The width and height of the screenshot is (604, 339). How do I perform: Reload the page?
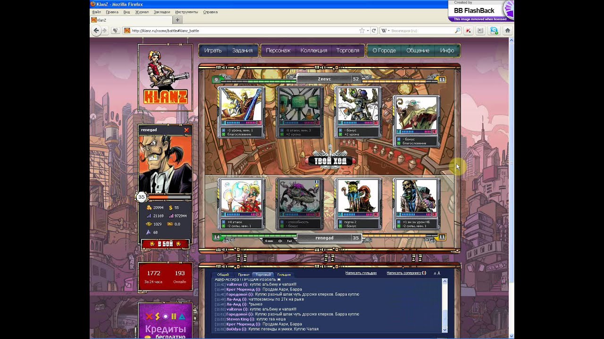(x=374, y=31)
